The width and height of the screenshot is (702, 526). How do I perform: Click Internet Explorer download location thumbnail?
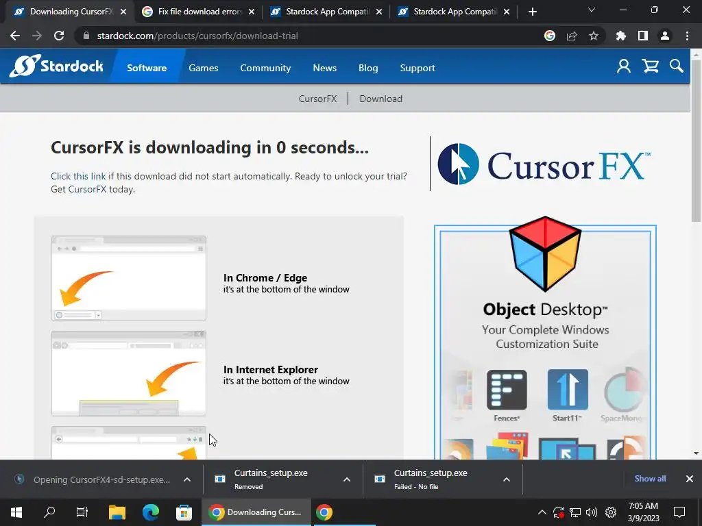tap(129, 373)
